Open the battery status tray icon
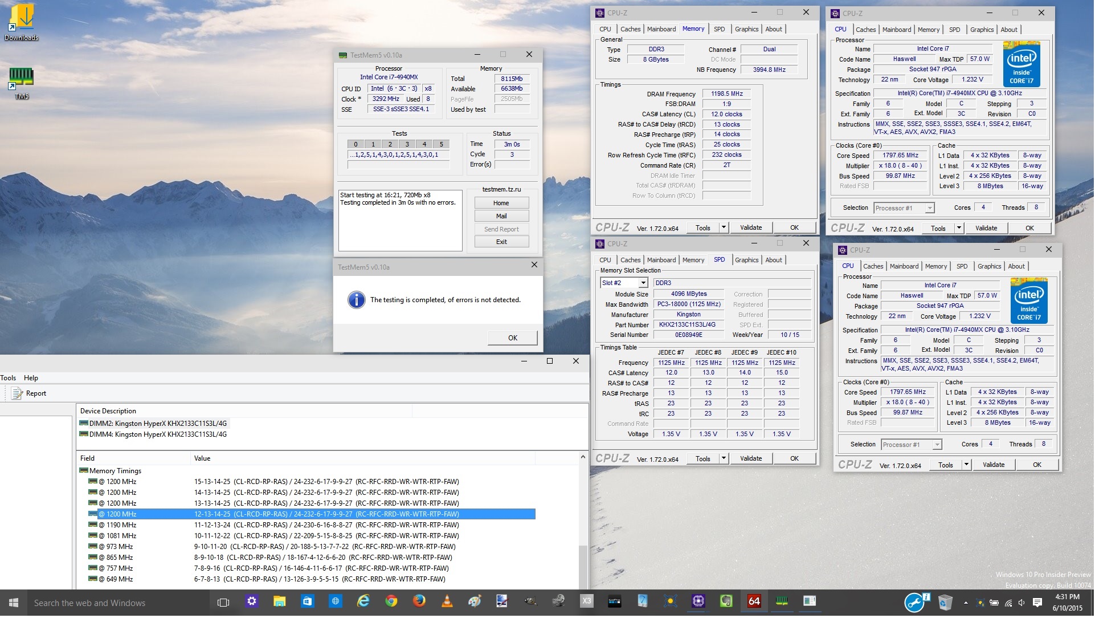 pos(994,604)
